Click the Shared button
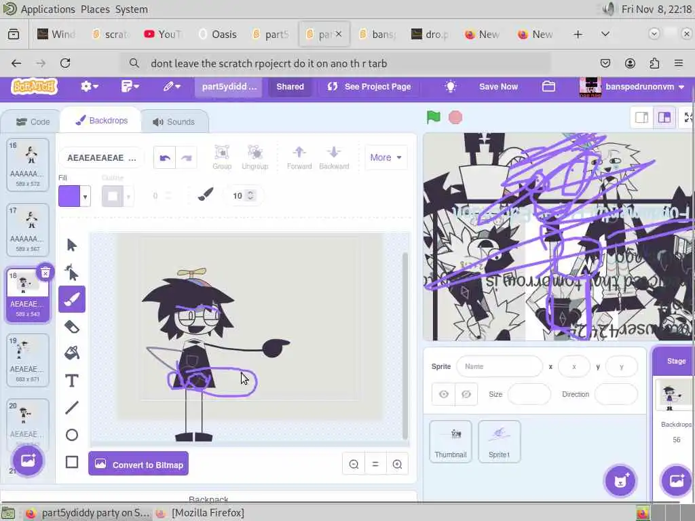The width and height of the screenshot is (695, 521). point(290,86)
